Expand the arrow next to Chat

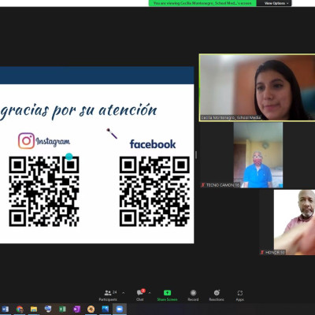pos(150,293)
